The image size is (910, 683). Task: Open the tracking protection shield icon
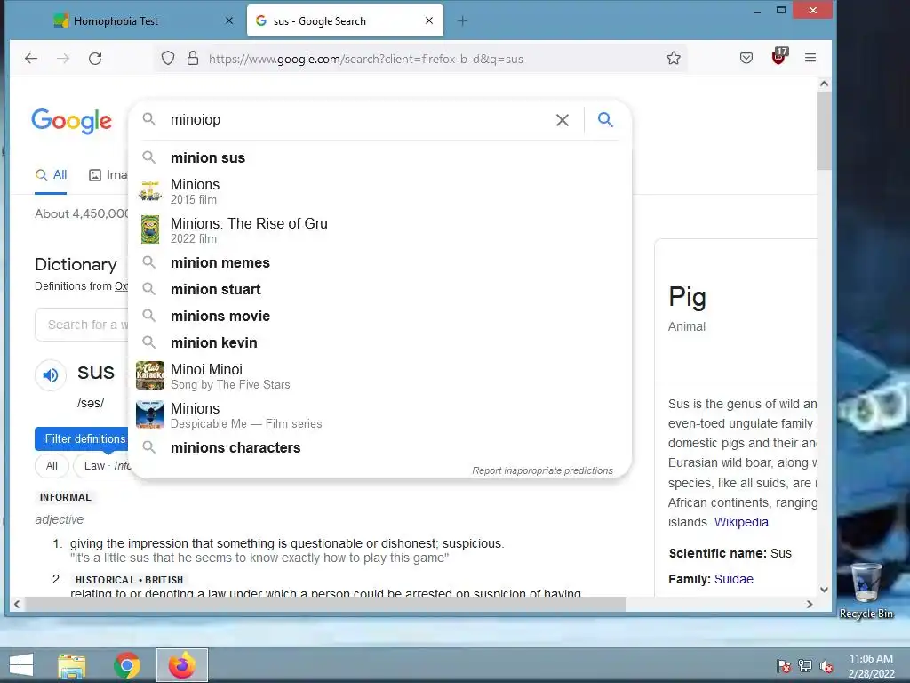(168, 58)
